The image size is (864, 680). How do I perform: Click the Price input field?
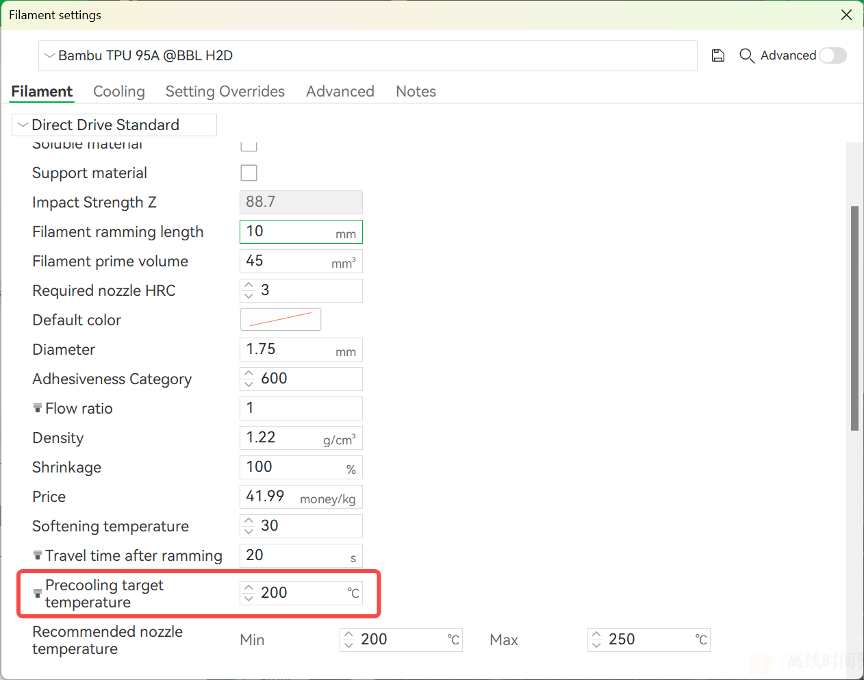(301, 496)
